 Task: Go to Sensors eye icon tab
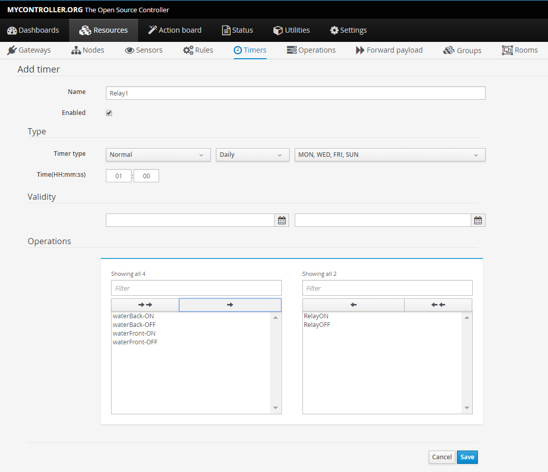click(144, 50)
